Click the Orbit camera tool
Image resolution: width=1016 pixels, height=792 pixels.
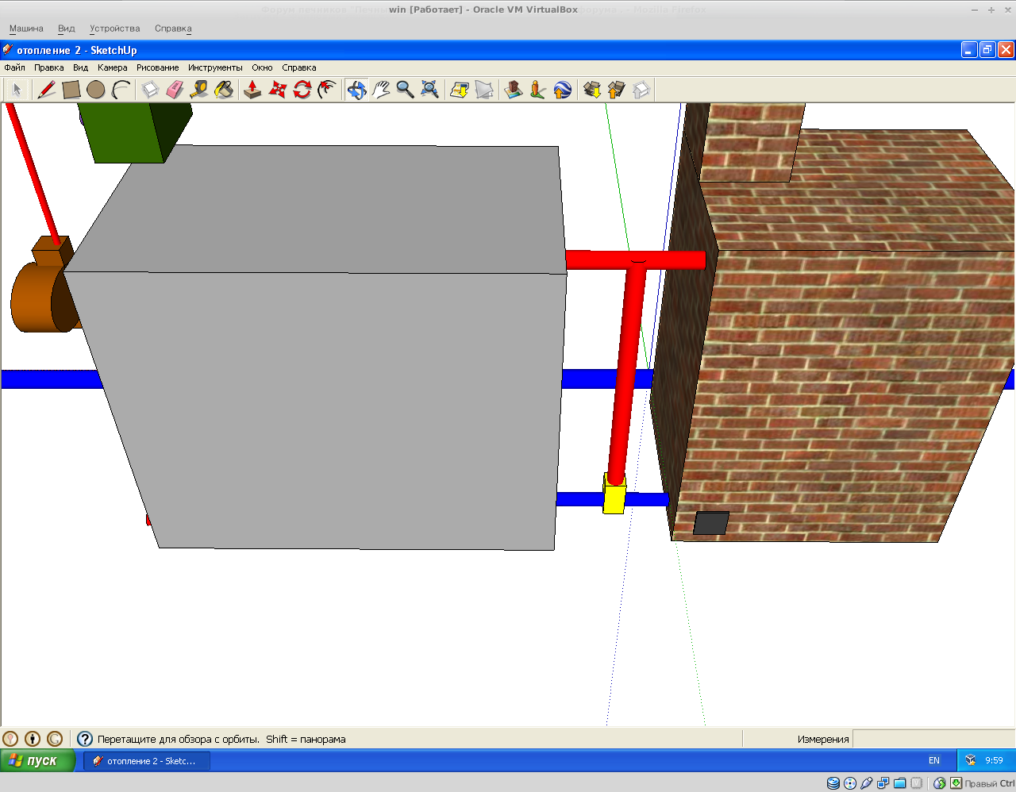click(356, 90)
